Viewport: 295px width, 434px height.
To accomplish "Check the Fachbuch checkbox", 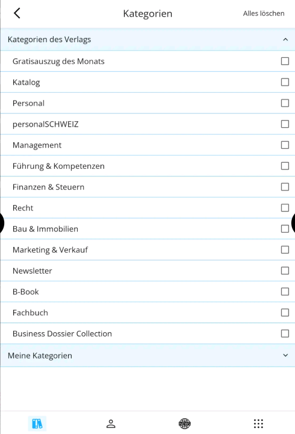I will coord(285,312).
